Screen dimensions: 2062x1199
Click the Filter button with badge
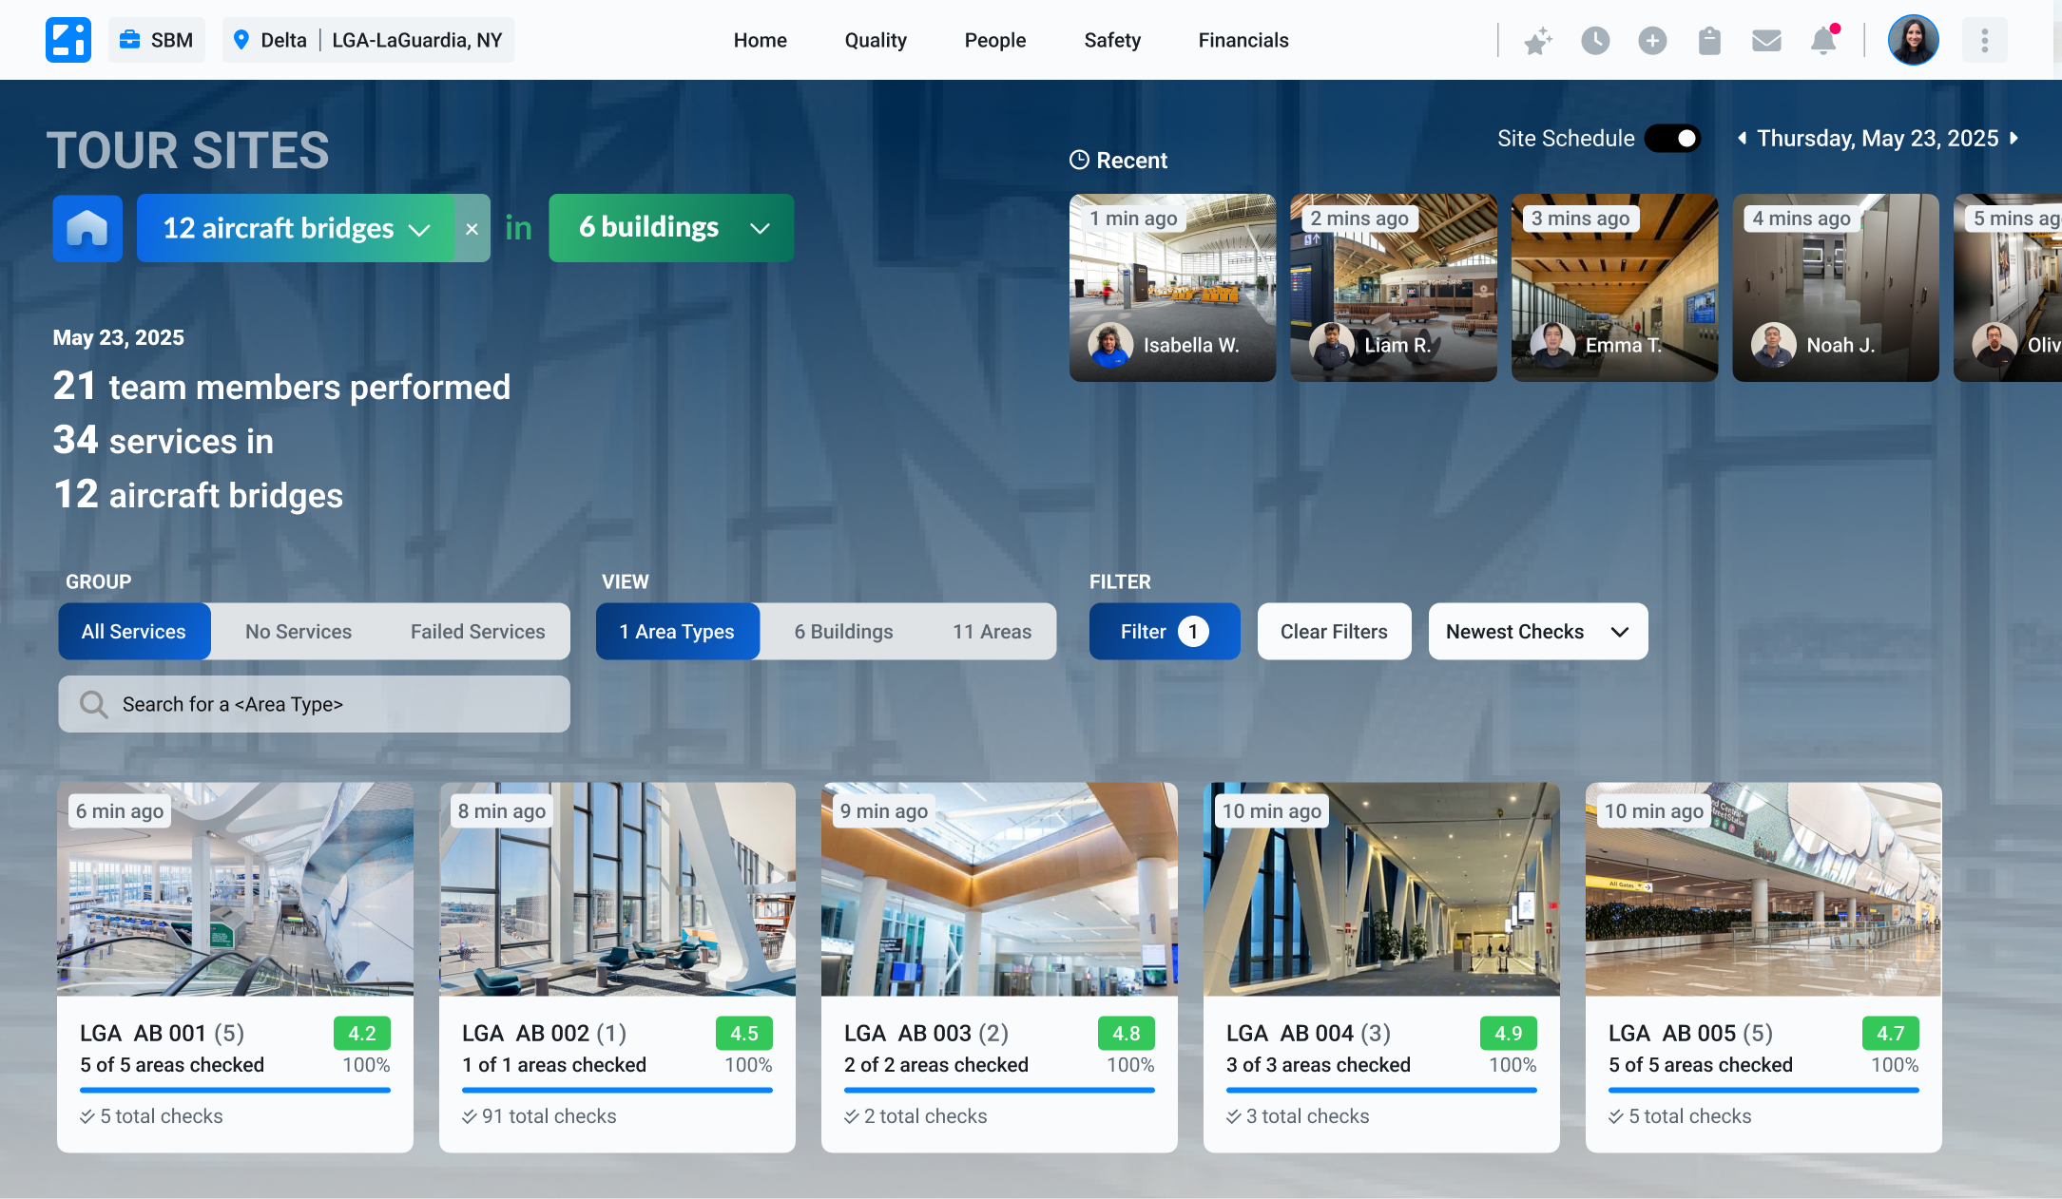pyautogui.click(x=1164, y=632)
